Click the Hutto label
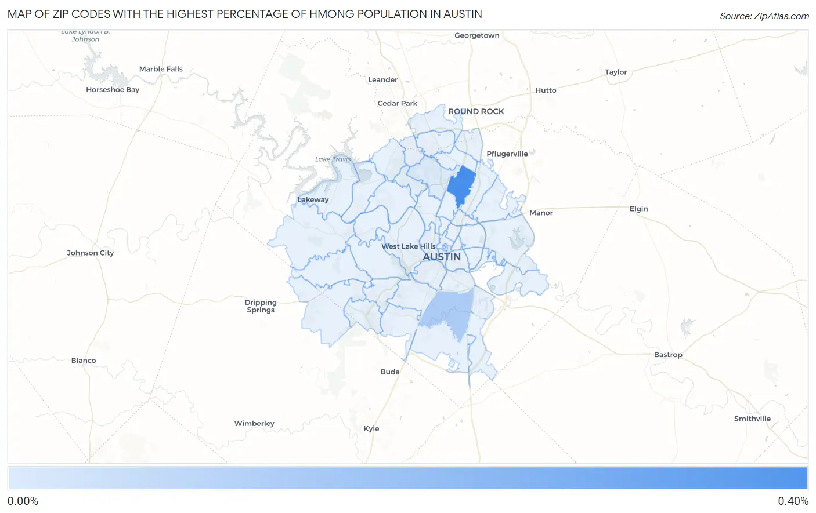The image size is (816, 513). coord(546,90)
